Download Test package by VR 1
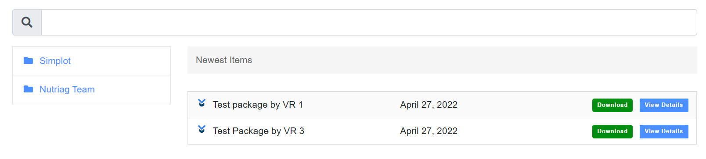Image resolution: width=706 pixels, height=159 pixels. pos(612,105)
